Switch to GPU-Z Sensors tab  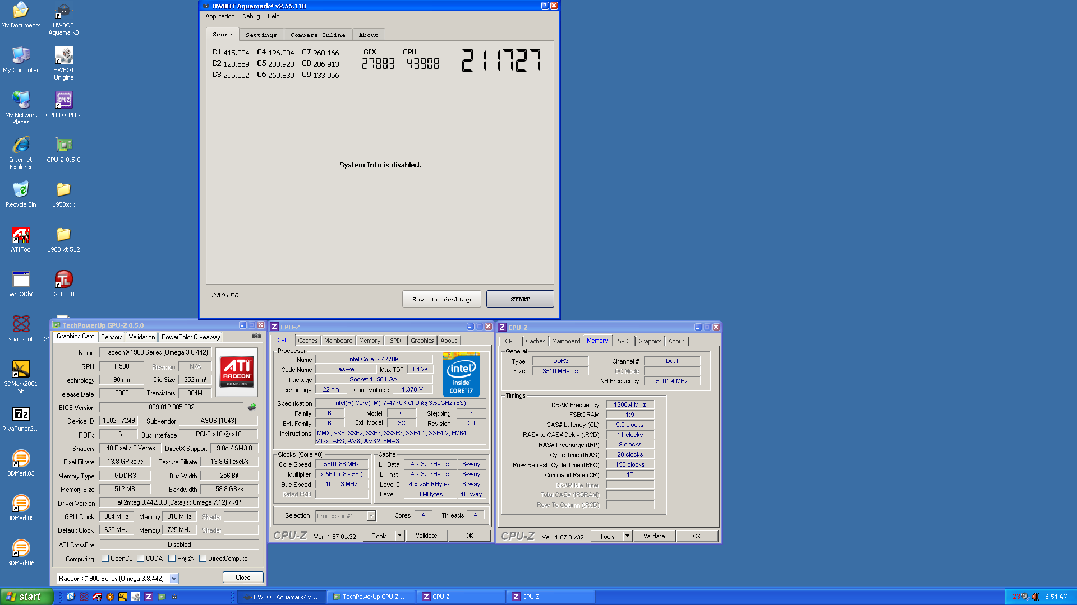pos(112,337)
